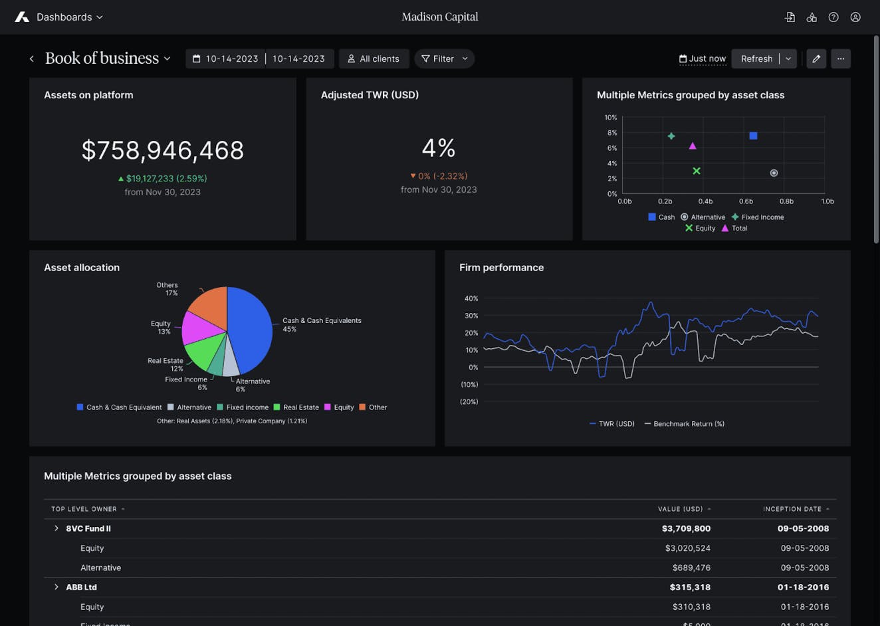Open the three-dots more options menu
The width and height of the screenshot is (880, 626).
click(x=841, y=58)
